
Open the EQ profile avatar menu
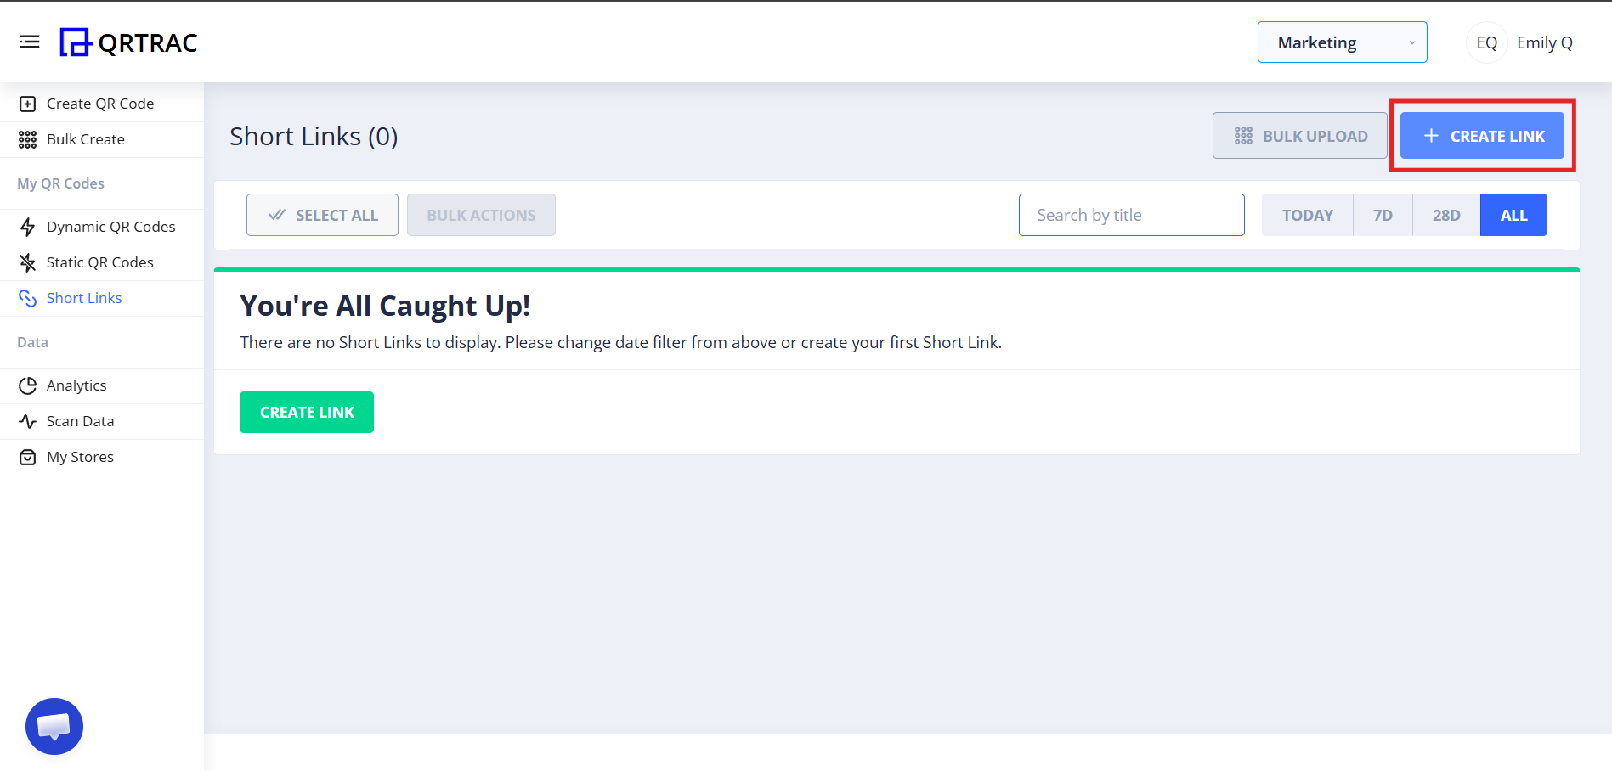[x=1485, y=42]
